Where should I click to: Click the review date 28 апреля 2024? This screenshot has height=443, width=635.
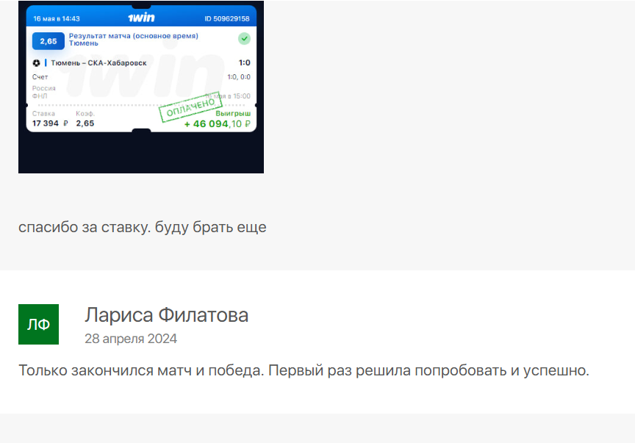pos(132,339)
